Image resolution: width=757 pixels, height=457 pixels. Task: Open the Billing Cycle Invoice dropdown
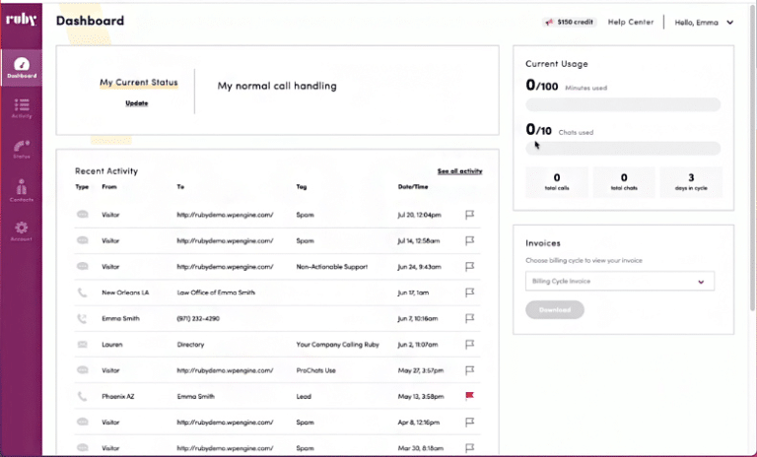click(x=620, y=282)
